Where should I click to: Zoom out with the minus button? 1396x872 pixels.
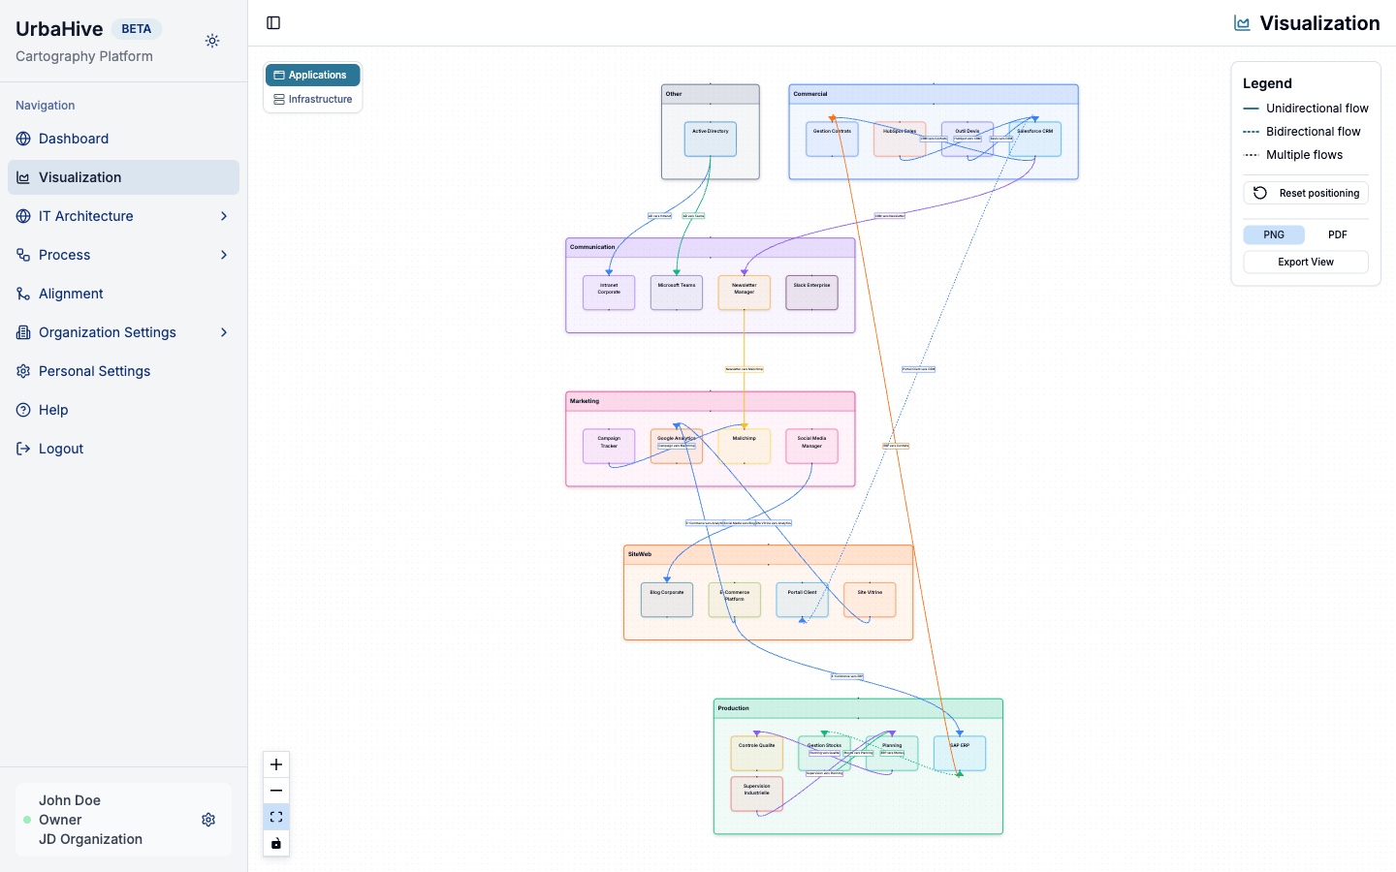tap(276, 791)
